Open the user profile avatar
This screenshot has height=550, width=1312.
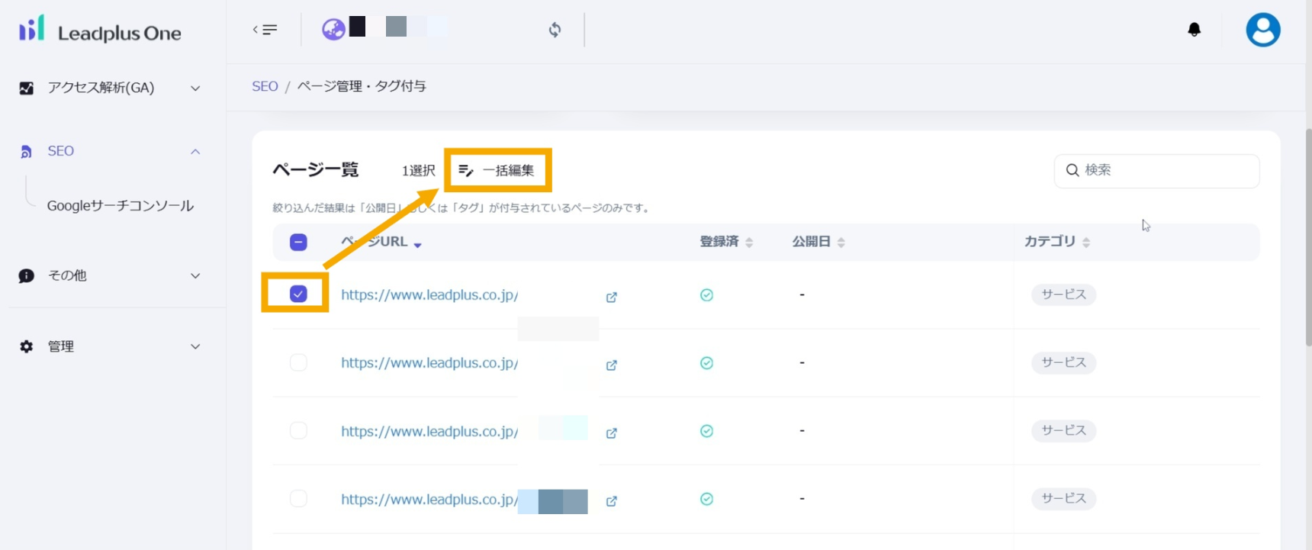point(1262,31)
